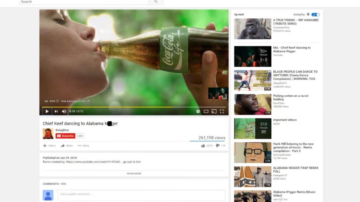
Task: Click the TooDamnFilthy channel name
Action: tap(281, 28)
